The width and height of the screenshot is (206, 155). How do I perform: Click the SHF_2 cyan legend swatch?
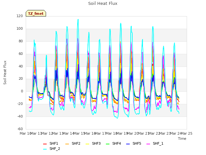[x=45, y=149]
